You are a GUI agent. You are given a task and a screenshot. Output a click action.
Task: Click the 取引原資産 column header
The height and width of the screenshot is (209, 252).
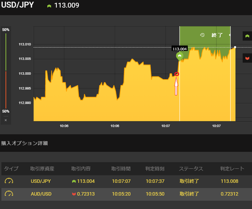coord(42,169)
